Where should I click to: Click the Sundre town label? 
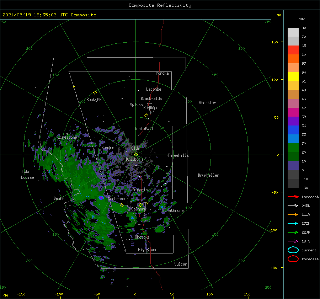click(108, 147)
